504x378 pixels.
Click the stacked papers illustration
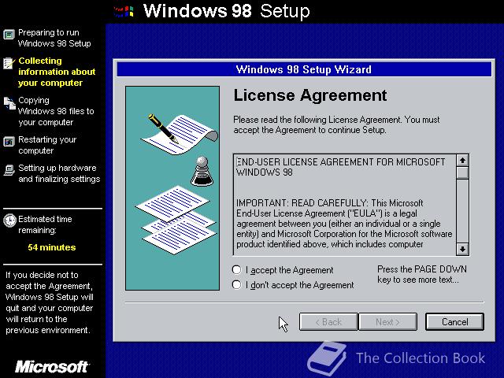pos(176,220)
